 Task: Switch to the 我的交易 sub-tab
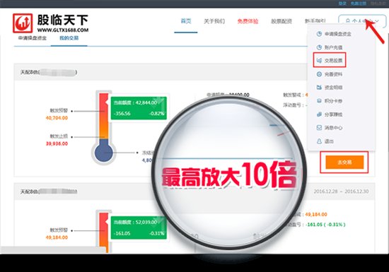[x=69, y=38]
